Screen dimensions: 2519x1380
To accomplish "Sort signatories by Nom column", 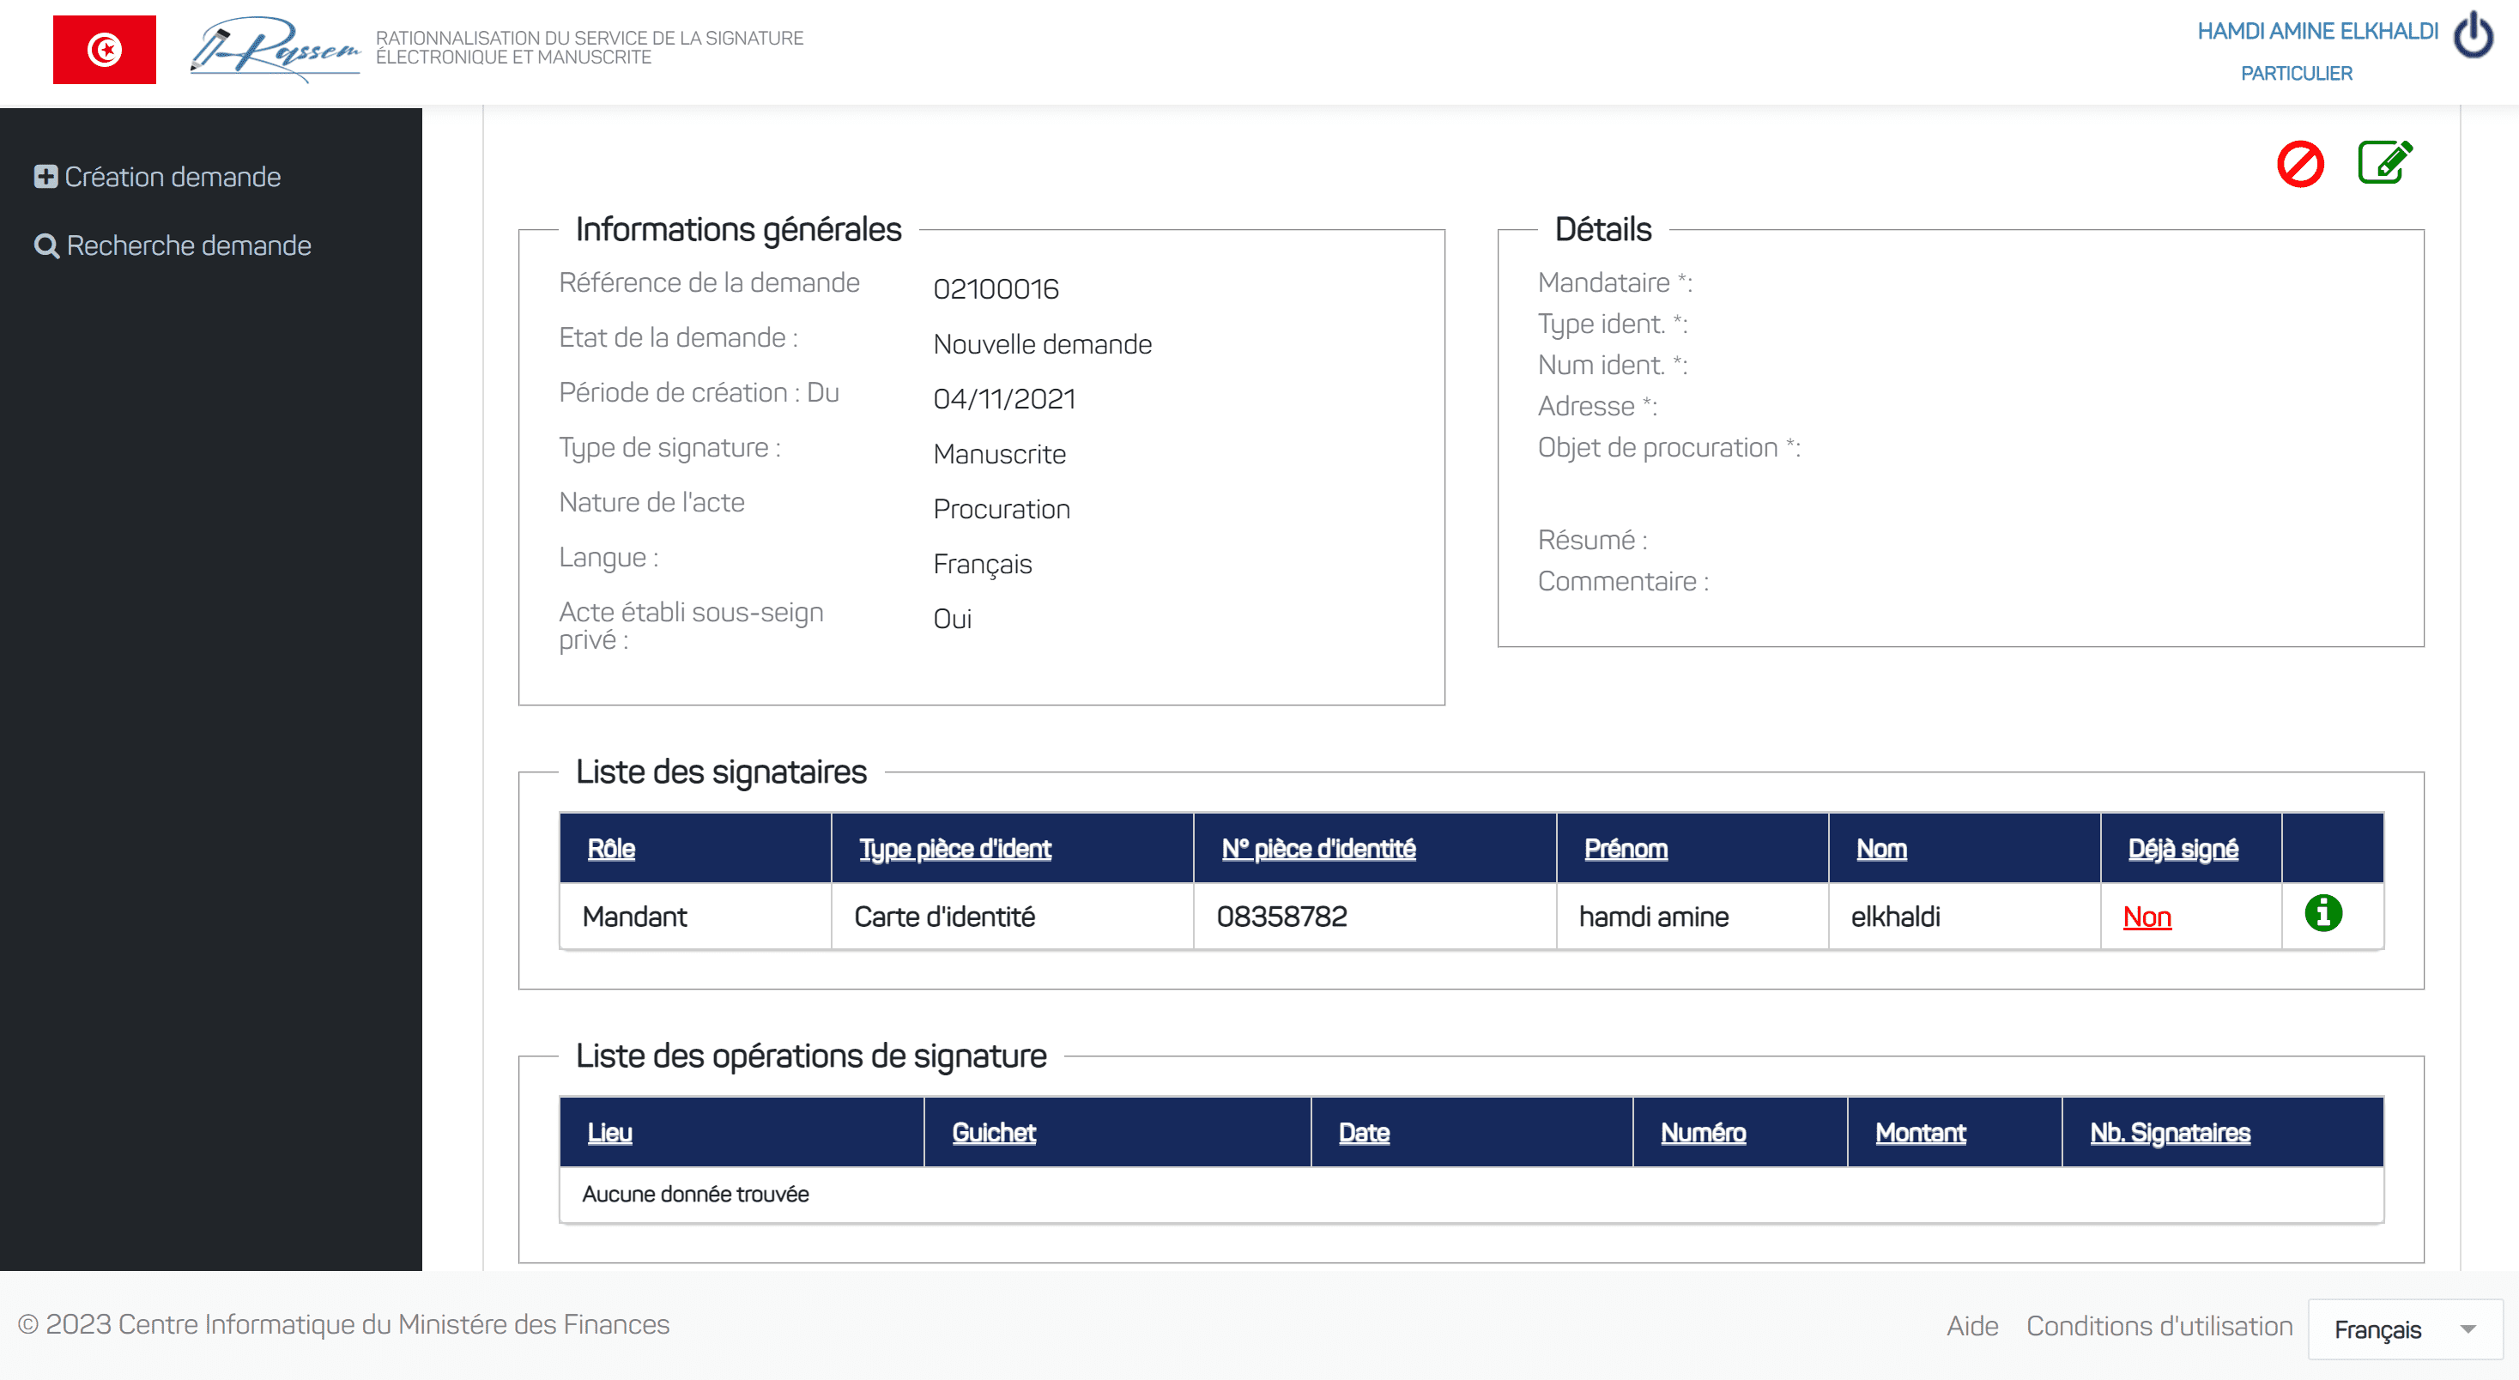I will coord(1881,849).
